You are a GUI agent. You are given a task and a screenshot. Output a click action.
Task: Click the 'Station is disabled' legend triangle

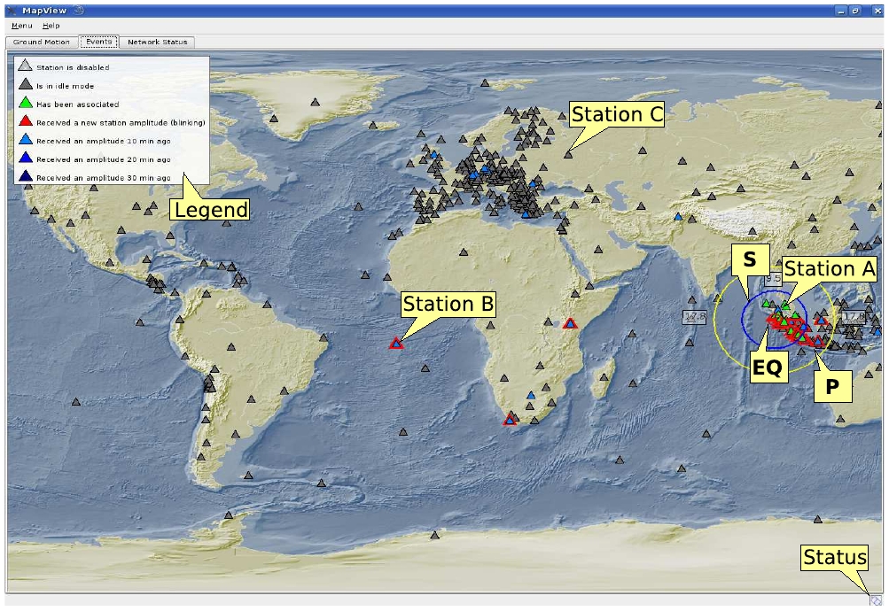pos(26,66)
